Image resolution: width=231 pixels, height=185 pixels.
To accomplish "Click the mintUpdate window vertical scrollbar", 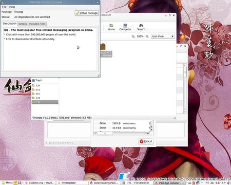I will [x=185, y=88].
